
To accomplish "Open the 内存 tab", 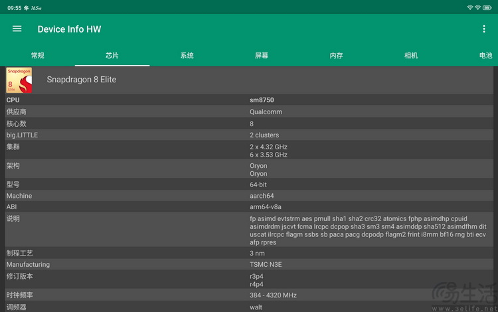I will pos(336,56).
